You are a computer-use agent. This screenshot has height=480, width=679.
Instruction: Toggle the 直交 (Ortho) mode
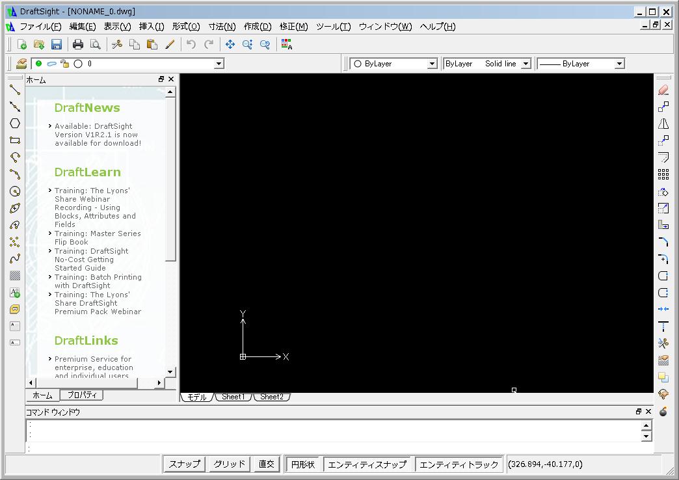266,464
